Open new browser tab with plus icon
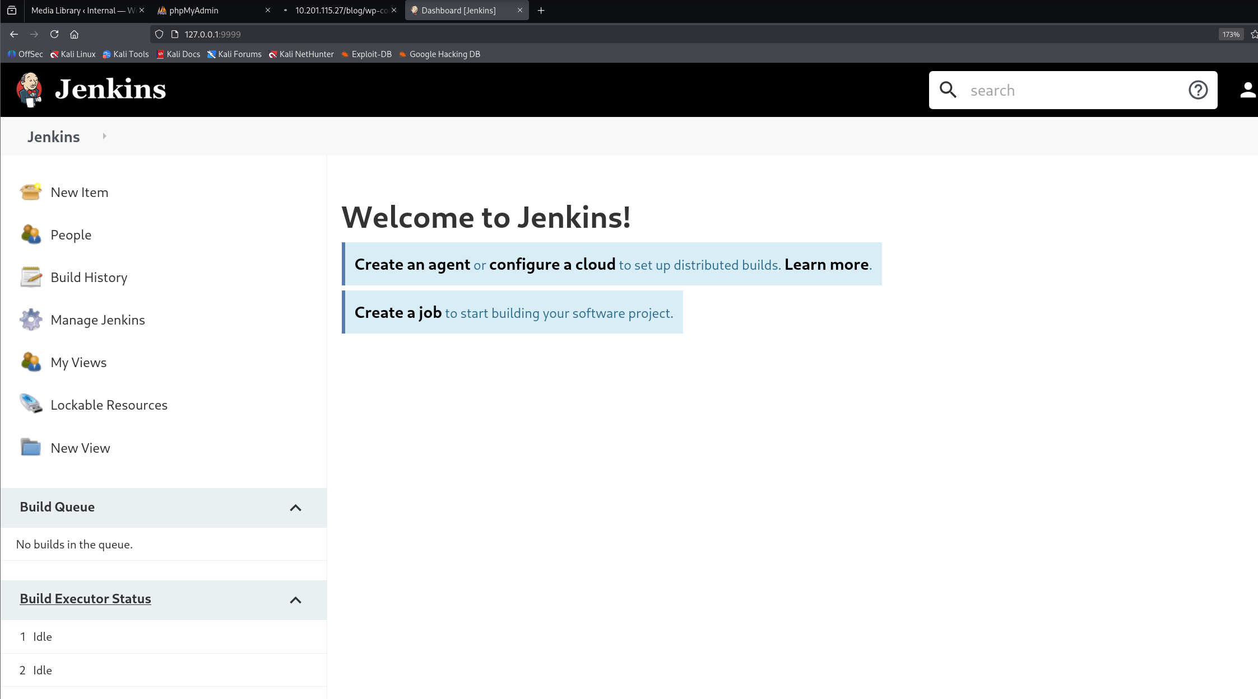This screenshot has height=699, width=1258. (541, 10)
